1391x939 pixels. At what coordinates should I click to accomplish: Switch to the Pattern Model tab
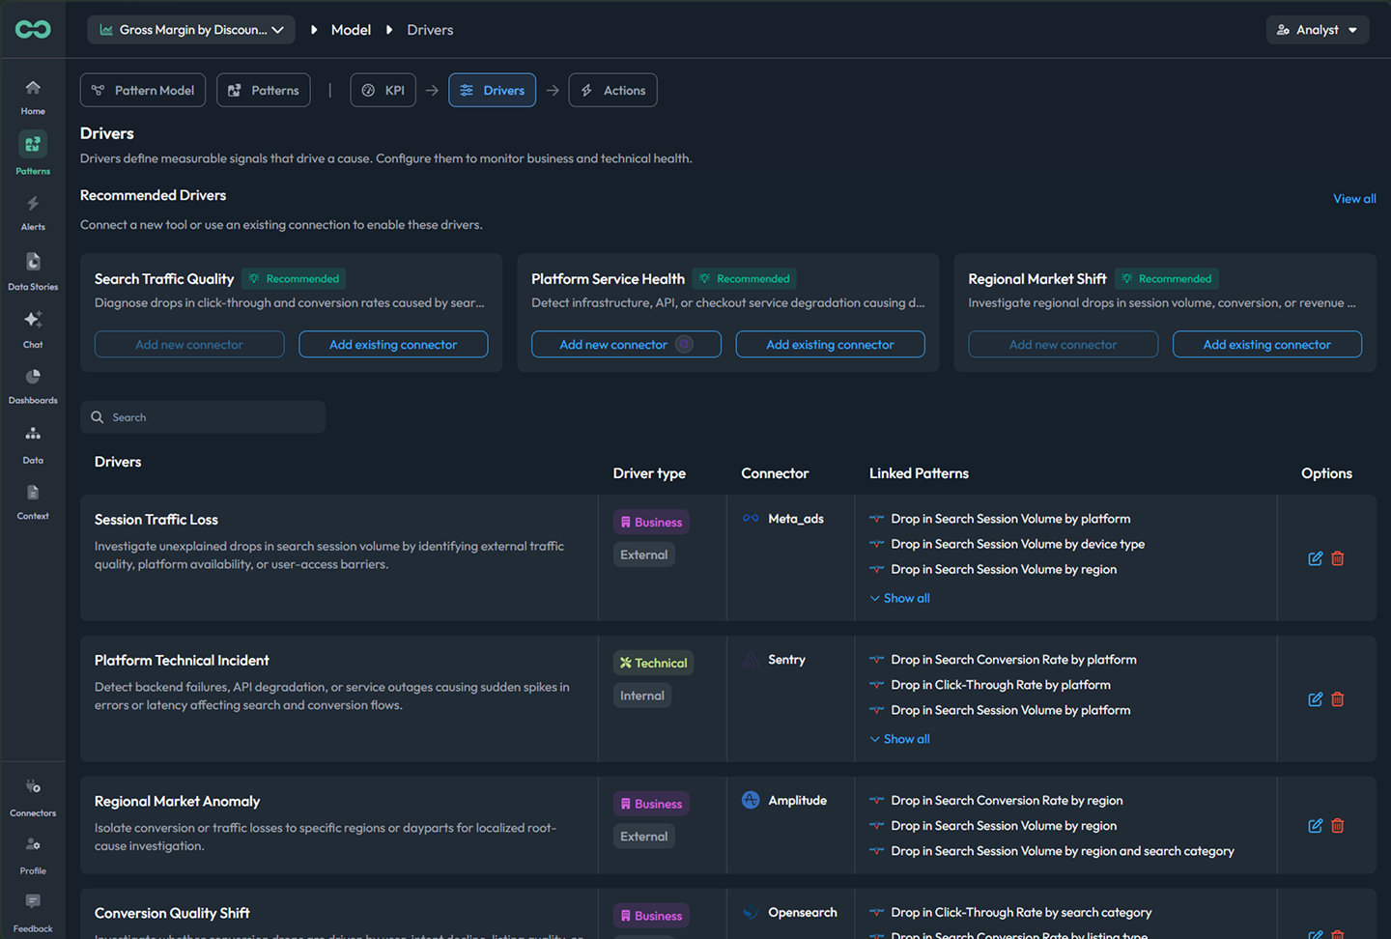tap(143, 90)
